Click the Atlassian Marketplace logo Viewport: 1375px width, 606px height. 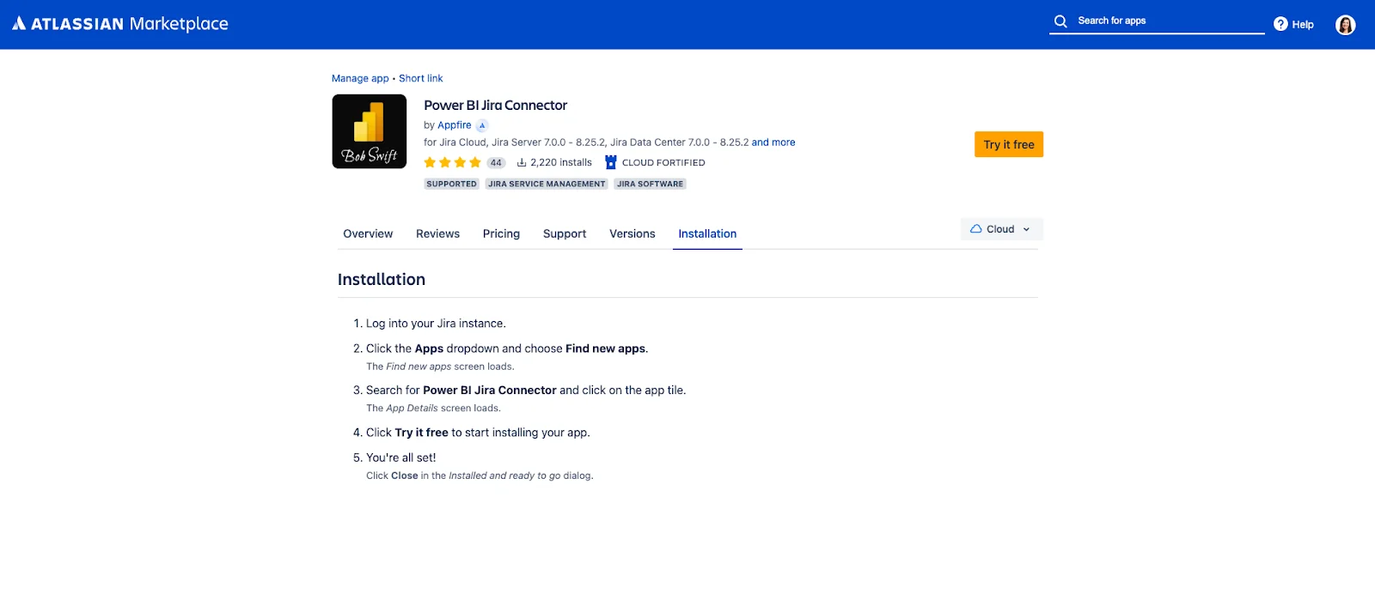click(x=120, y=24)
